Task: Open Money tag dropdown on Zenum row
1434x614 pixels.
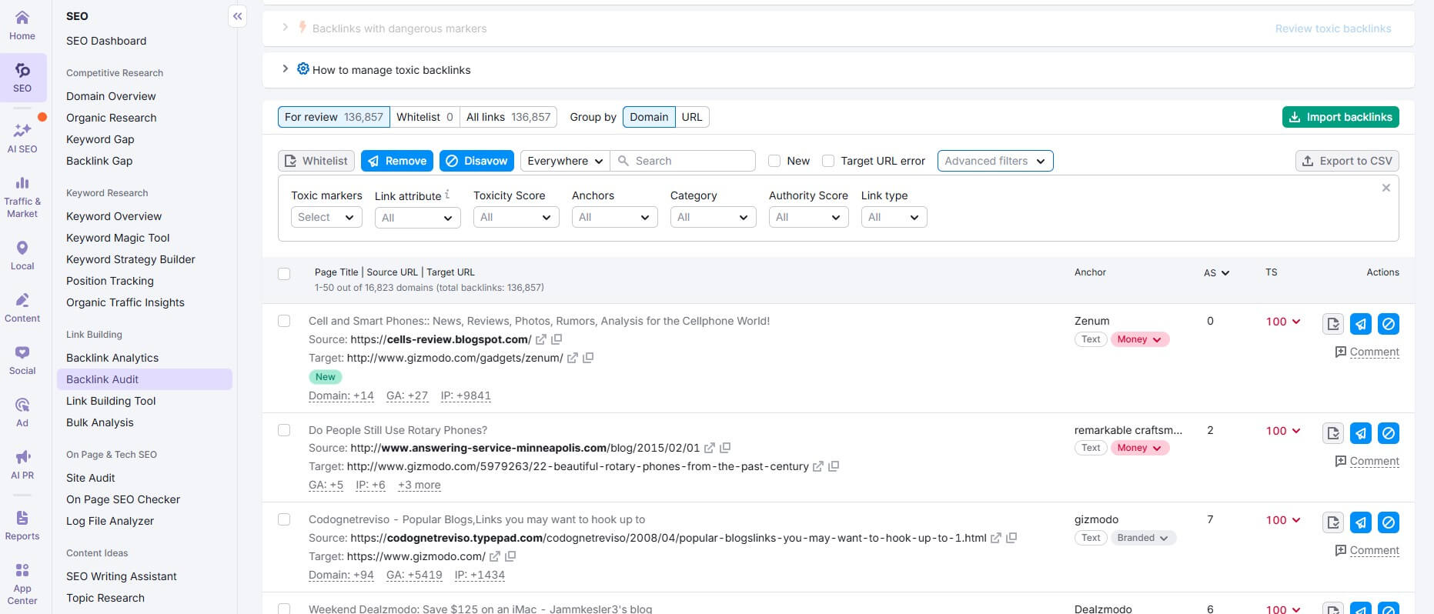Action: (1140, 339)
